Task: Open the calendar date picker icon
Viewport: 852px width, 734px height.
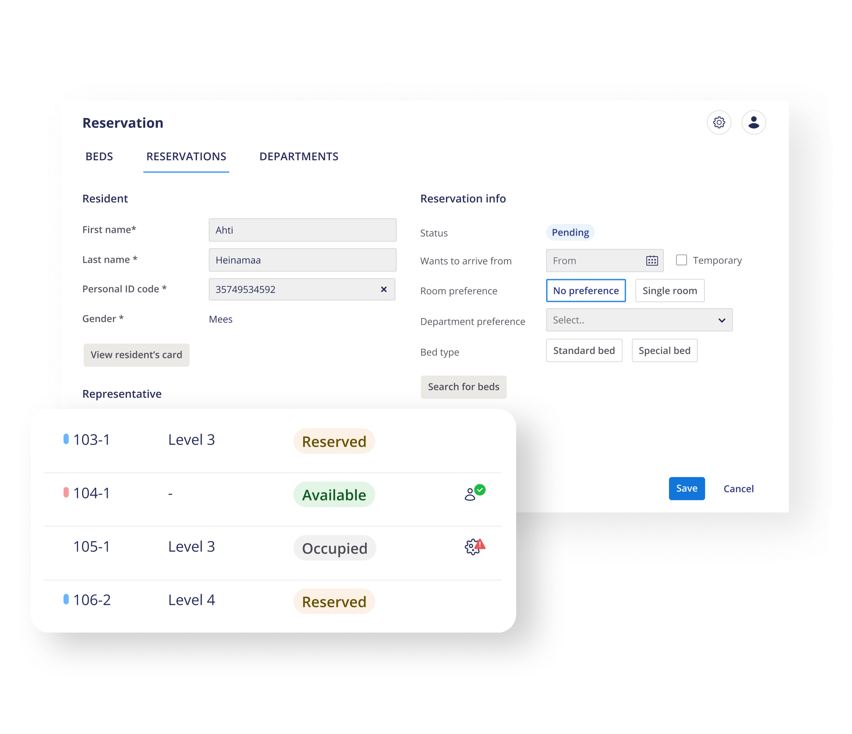Action: point(652,260)
